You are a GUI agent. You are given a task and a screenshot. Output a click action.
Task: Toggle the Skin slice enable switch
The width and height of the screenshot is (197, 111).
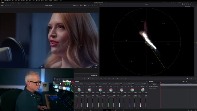pos(86,87)
